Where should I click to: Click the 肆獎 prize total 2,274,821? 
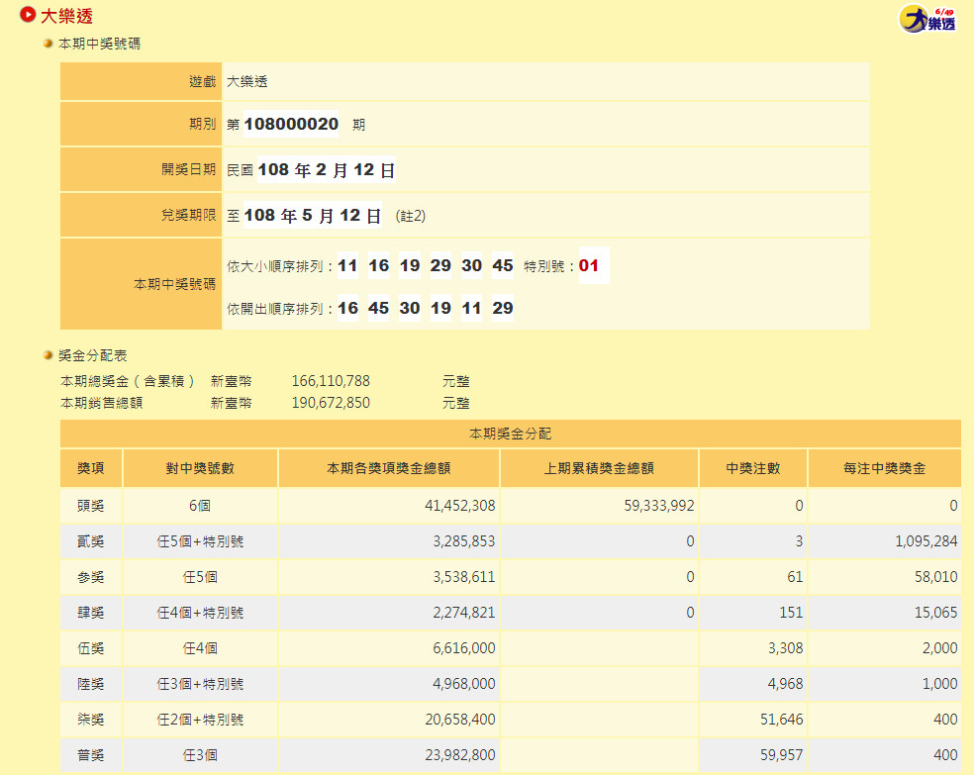click(464, 613)
